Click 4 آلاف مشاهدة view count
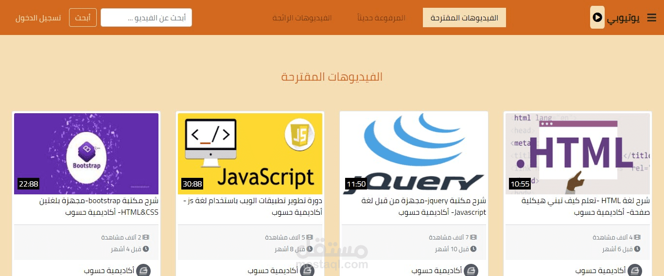Image resolution: width=664 pixels, height=276 pixels. 612,238
